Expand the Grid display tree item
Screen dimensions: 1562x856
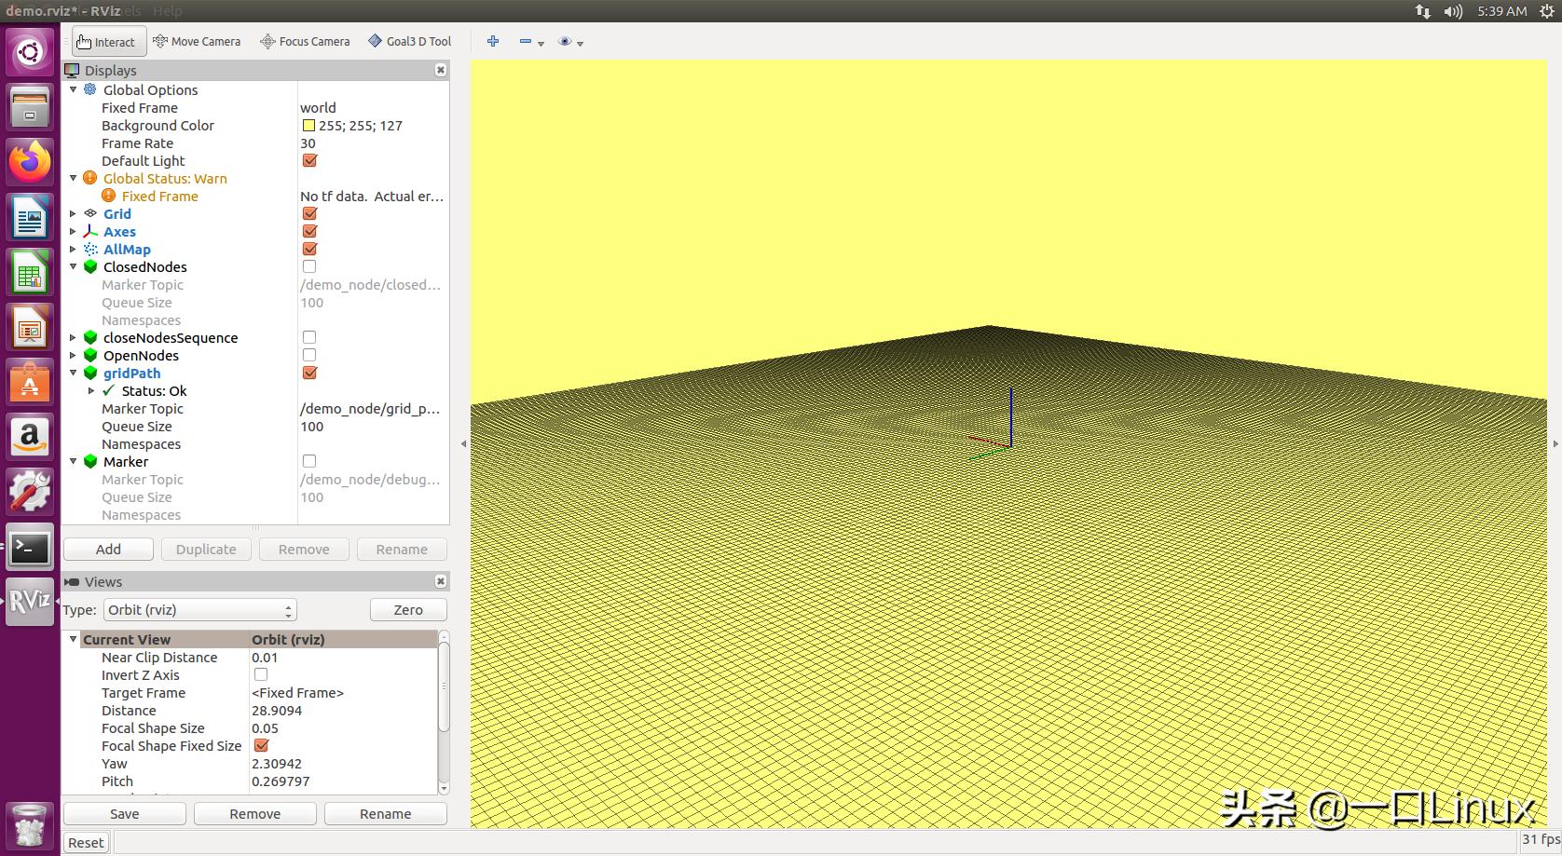[74, 214]
